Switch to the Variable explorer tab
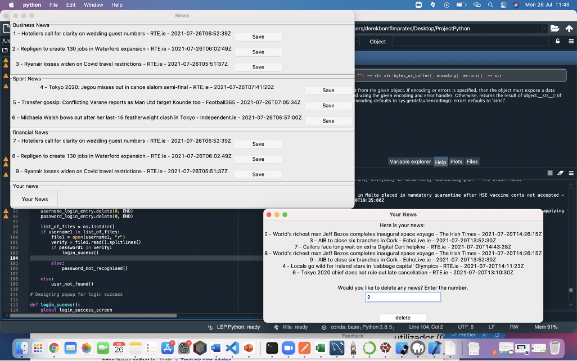Image resolution: width=577 pixels, height=361 pixels. pos(410,161)
